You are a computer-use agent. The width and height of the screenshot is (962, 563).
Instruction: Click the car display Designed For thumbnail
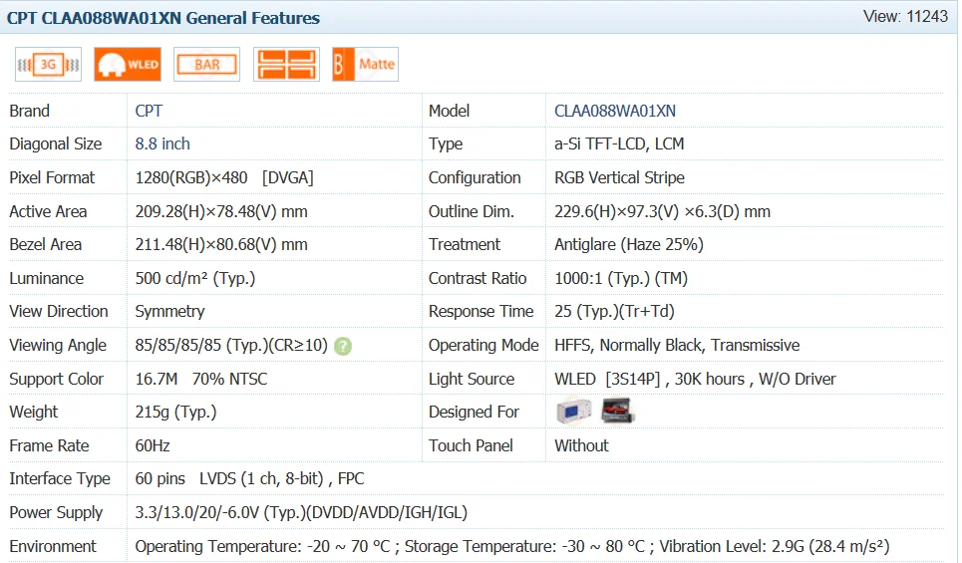click(x=617, y=411)
